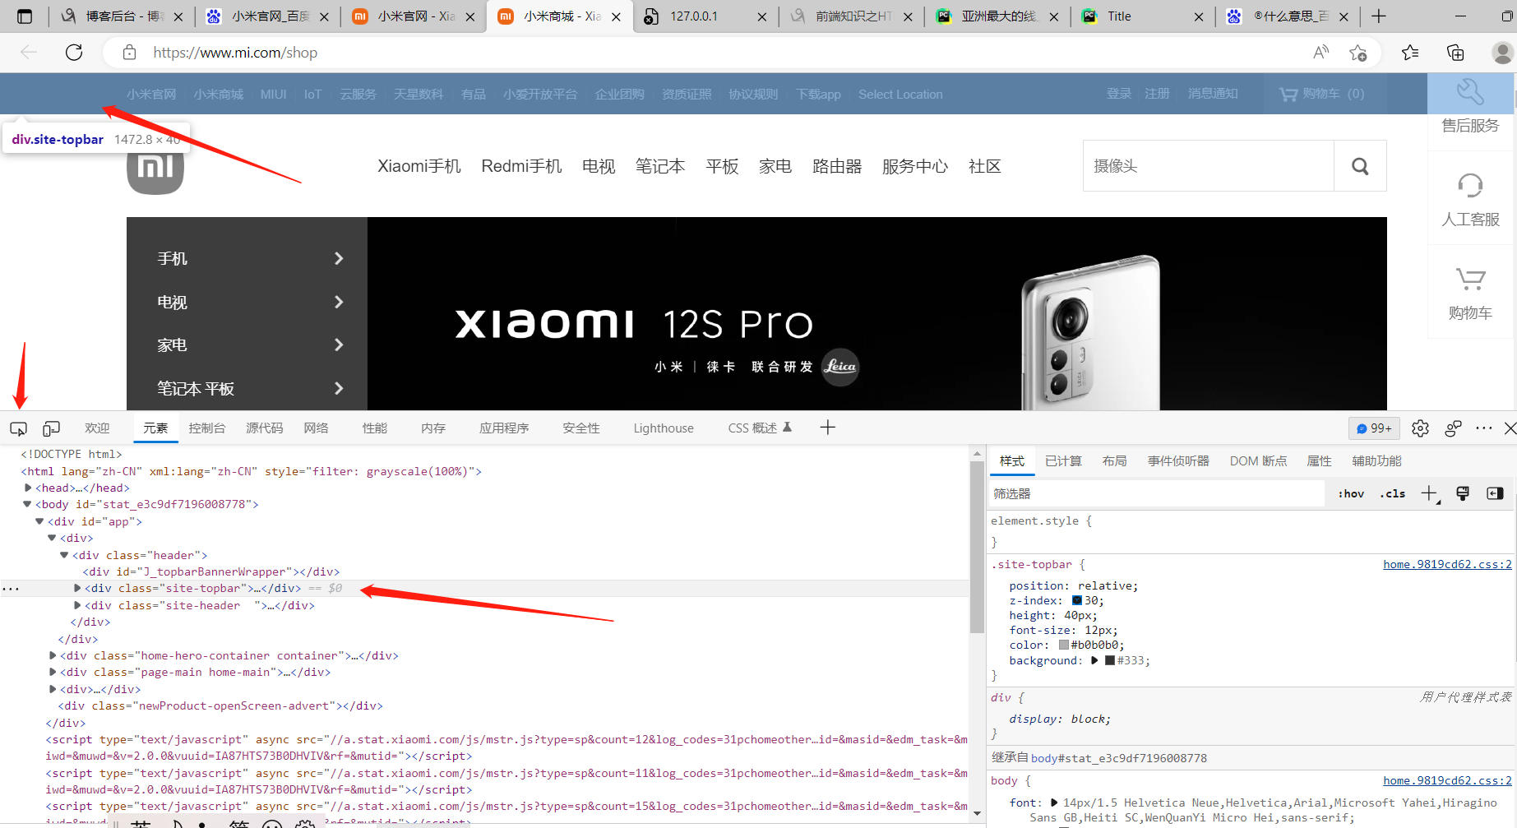Expand the background shorthand property triangle
1517x828 pixels.
coord(1094,660)
